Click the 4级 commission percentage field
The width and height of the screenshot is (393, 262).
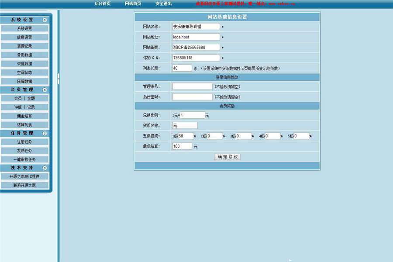point(272,136)
